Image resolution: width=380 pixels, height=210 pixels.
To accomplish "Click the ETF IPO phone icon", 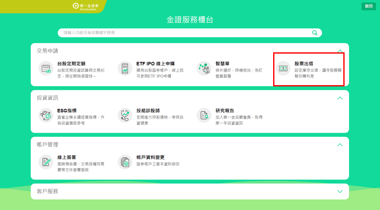I will pyautogui.click(x=125, y=68).
